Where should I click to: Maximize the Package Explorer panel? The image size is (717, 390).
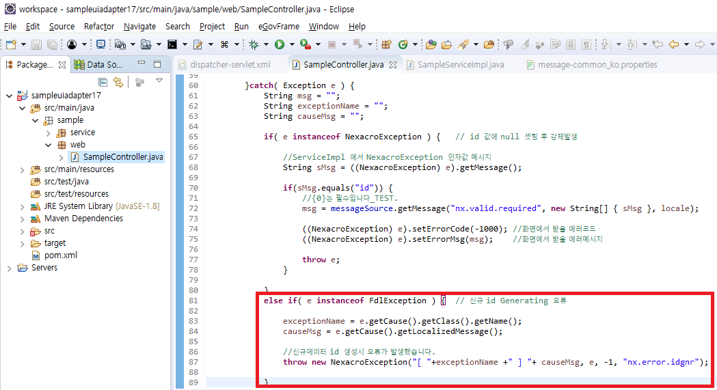click(x=157, y=64)
